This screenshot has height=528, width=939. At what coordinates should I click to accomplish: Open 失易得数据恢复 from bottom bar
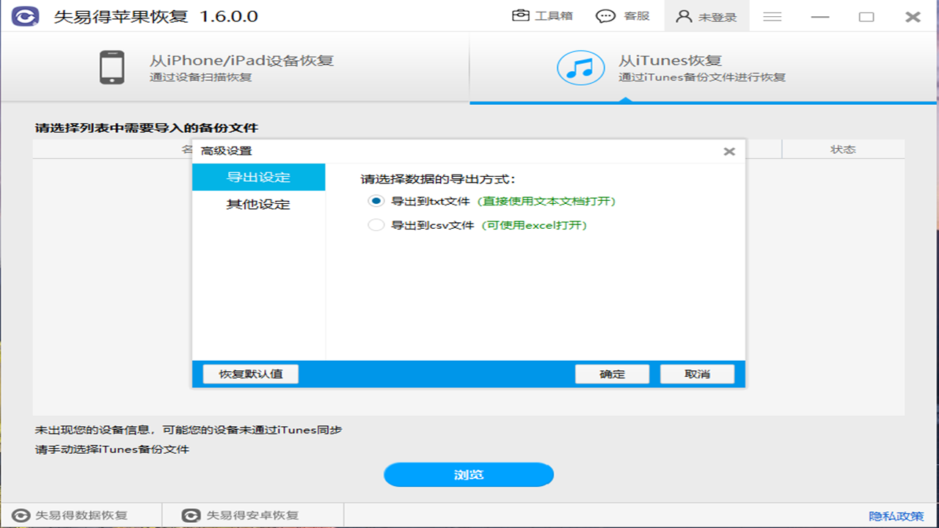pyautogui.click(x=72, y=516)
